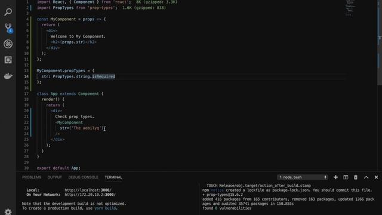The image size is (382, 215).
Task: Click the code minimap preview
Action: coord(350,8)
